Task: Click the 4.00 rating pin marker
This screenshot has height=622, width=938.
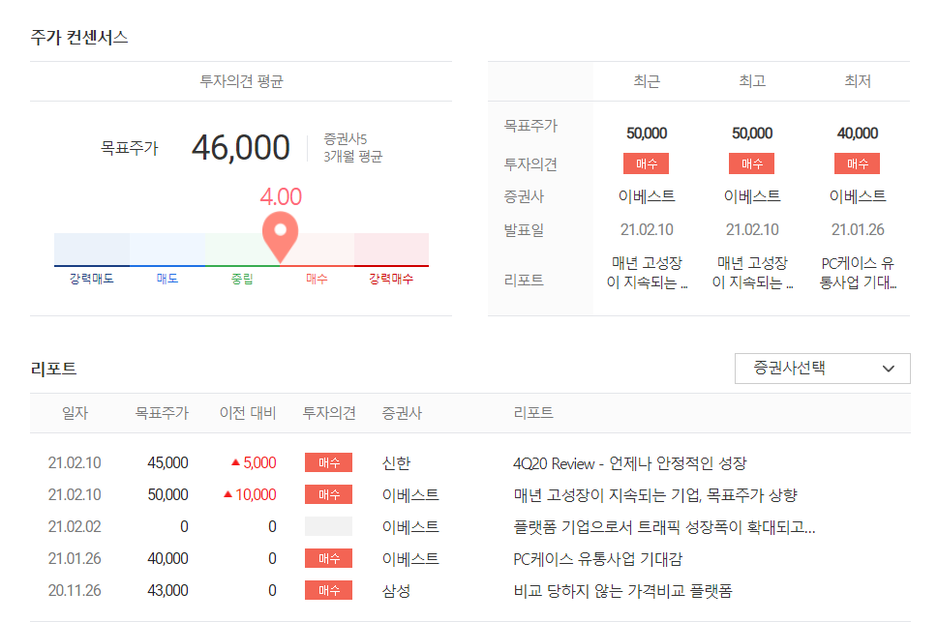Action: point(280,236)
